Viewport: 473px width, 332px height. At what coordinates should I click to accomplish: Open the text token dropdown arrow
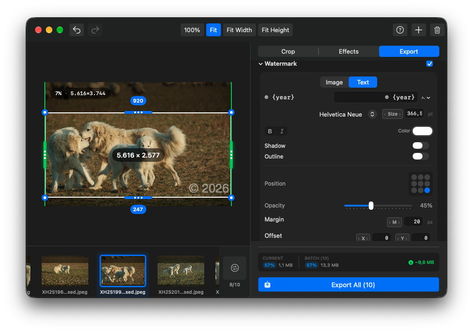point(426,97)
